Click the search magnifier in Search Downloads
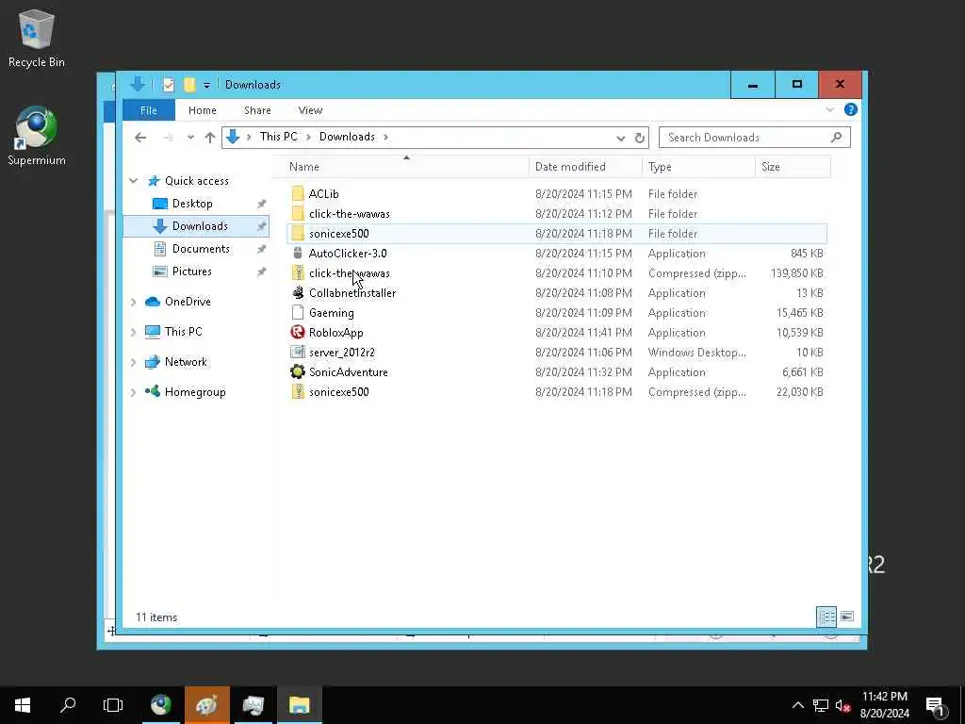 point(836,138)
